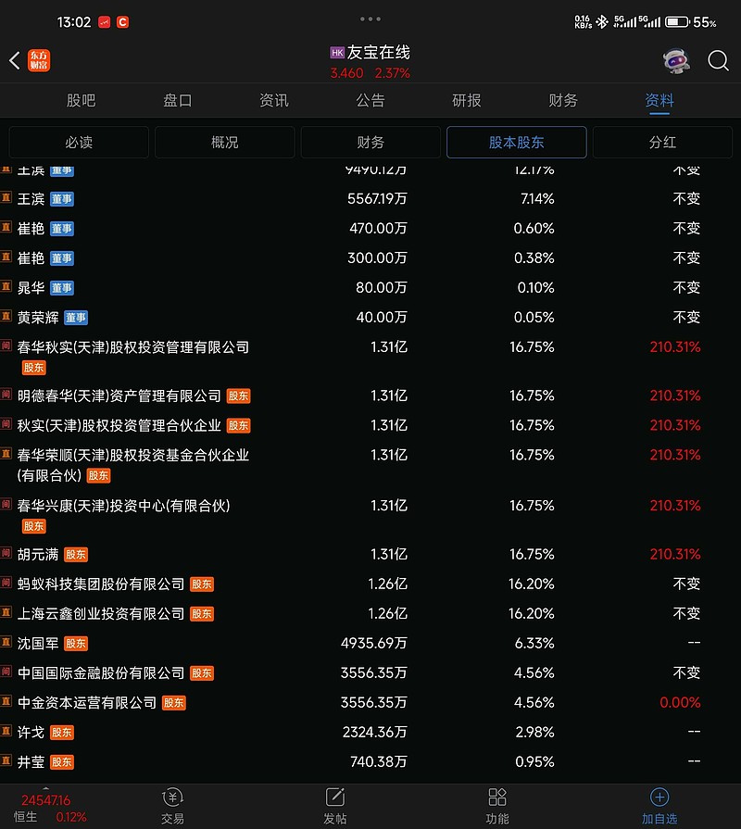Select the 分红 sub-tab button
The width and height of the screenshot is (741, 829).
(662, 143)
